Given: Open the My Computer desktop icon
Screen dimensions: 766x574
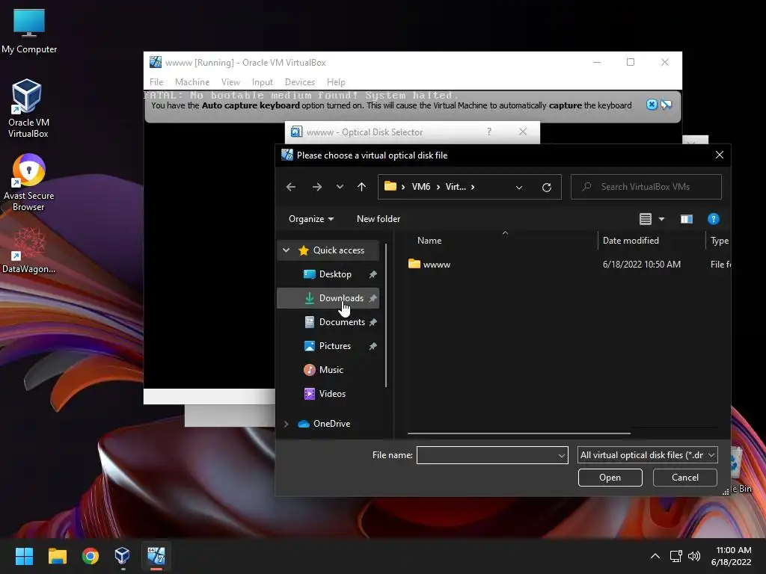Looking at the screenshot, I should (29, 31).
